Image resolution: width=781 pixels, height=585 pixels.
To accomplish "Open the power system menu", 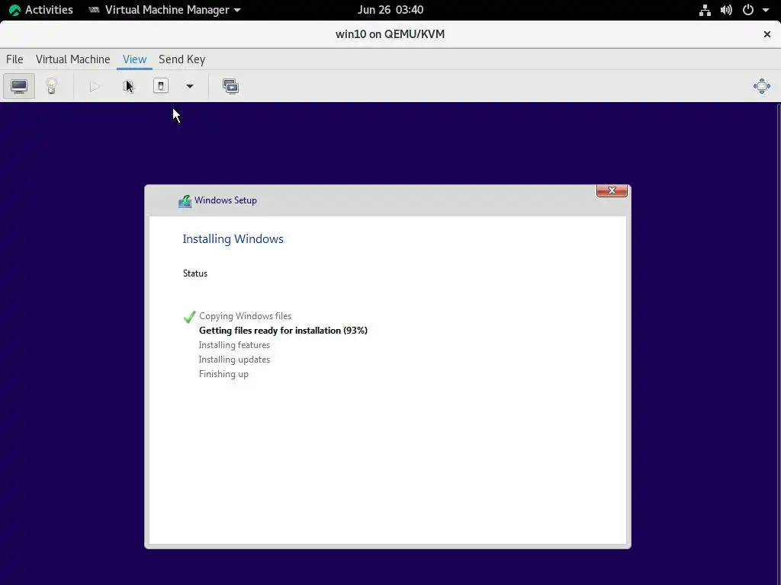I will 748,10.
